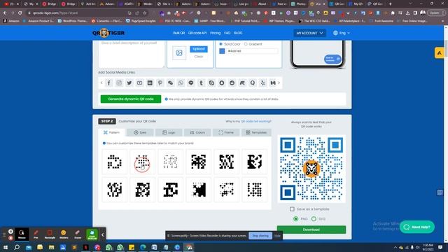Expand the MY ACCOUNT dropdown
This screenshot has width=448, height=252.
(x=309, y=33)
